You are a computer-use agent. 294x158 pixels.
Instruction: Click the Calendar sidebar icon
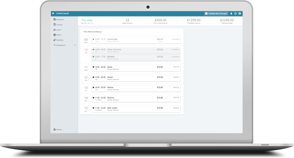[55, 25]
